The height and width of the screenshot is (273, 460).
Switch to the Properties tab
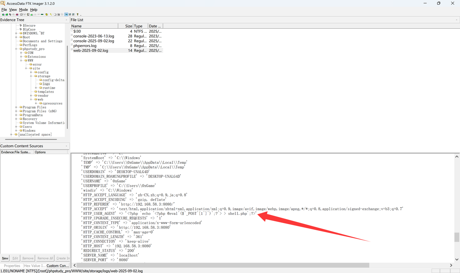pyautogui.click(x=12, y=266)
